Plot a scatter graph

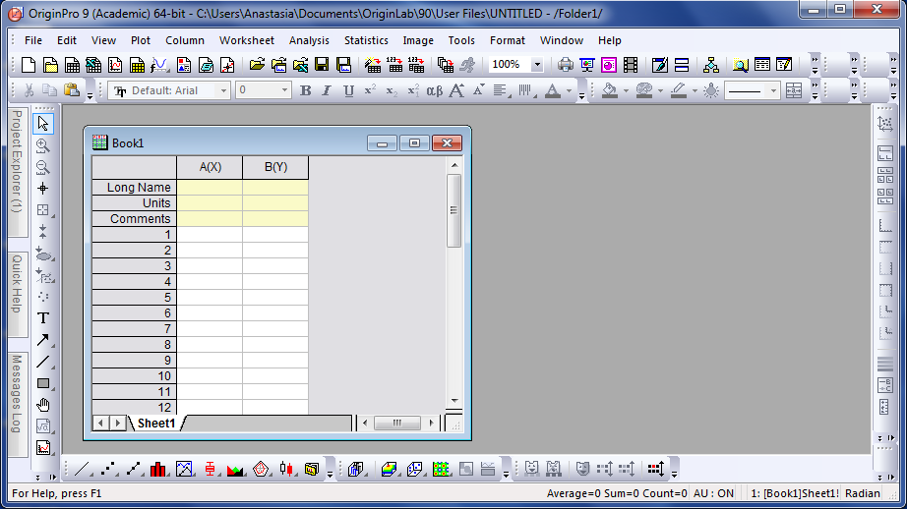tap(107, 469)
